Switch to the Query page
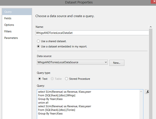The height and width of the screenshot is (119, 156). coord(8,12)
